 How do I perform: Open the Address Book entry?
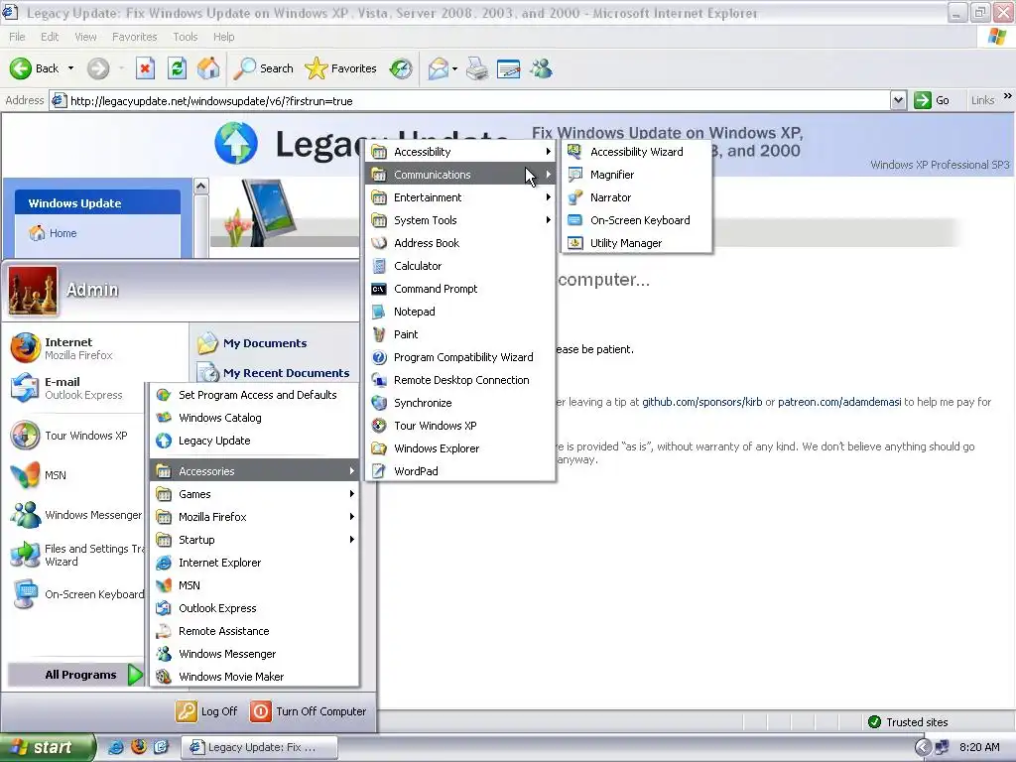[x=460, y=243]
